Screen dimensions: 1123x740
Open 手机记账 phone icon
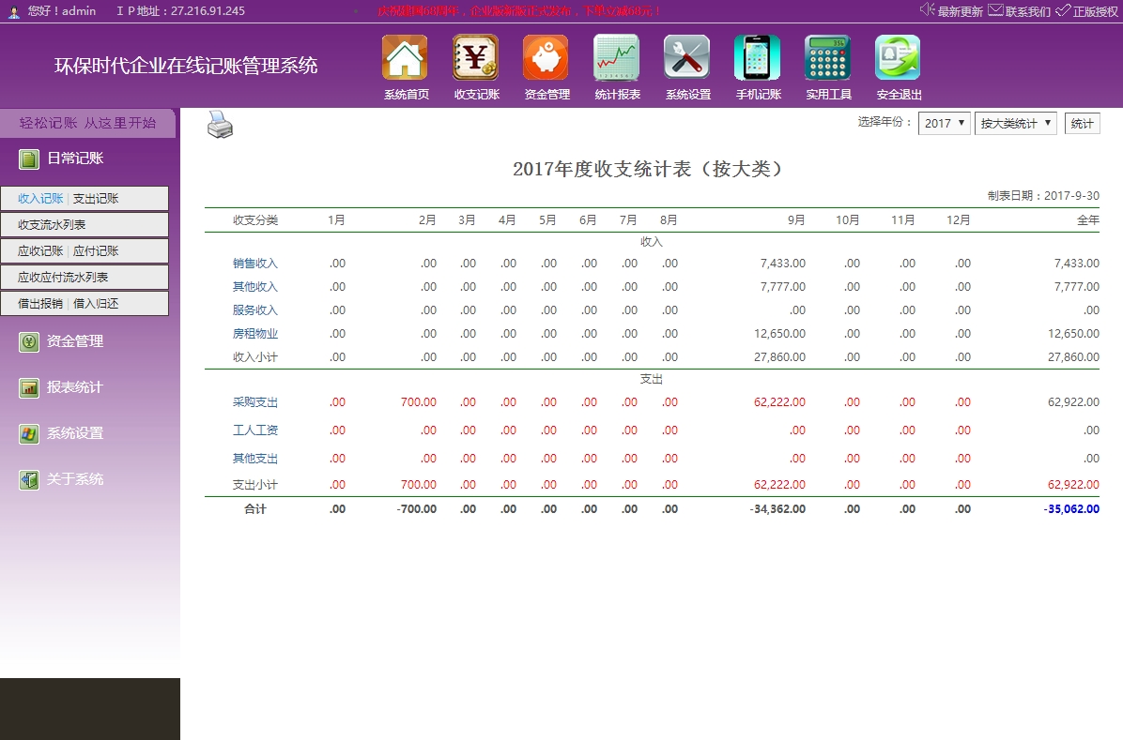click(x=757, y=58)
